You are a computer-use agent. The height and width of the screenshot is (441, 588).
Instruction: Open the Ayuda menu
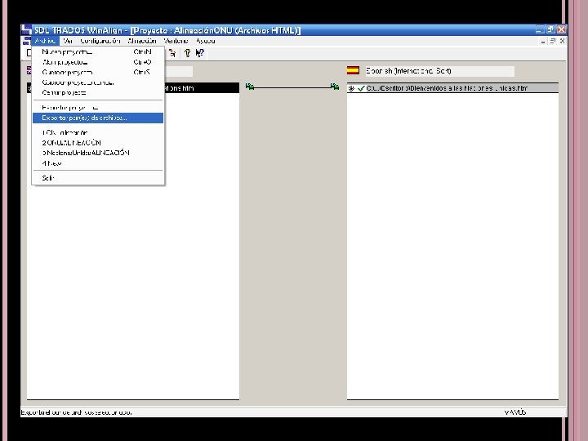pyautogui.click(x=205, y=41)
